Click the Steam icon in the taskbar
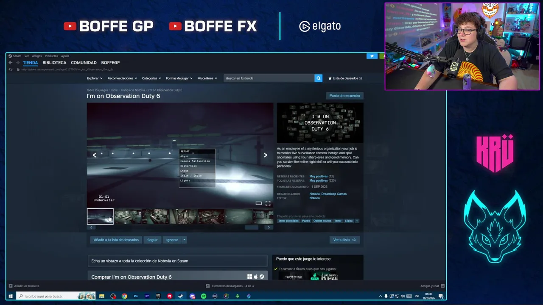543x305 pixels. [181, 296]
